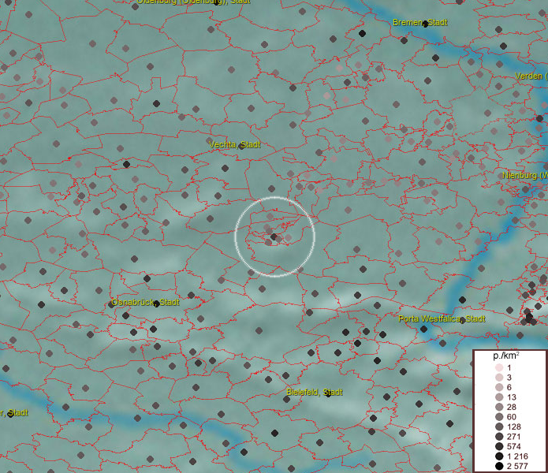Viewport: 548px width, 473px height.
Task: Select the legend swatch for density 13
Action: click(x=499, y=397)
